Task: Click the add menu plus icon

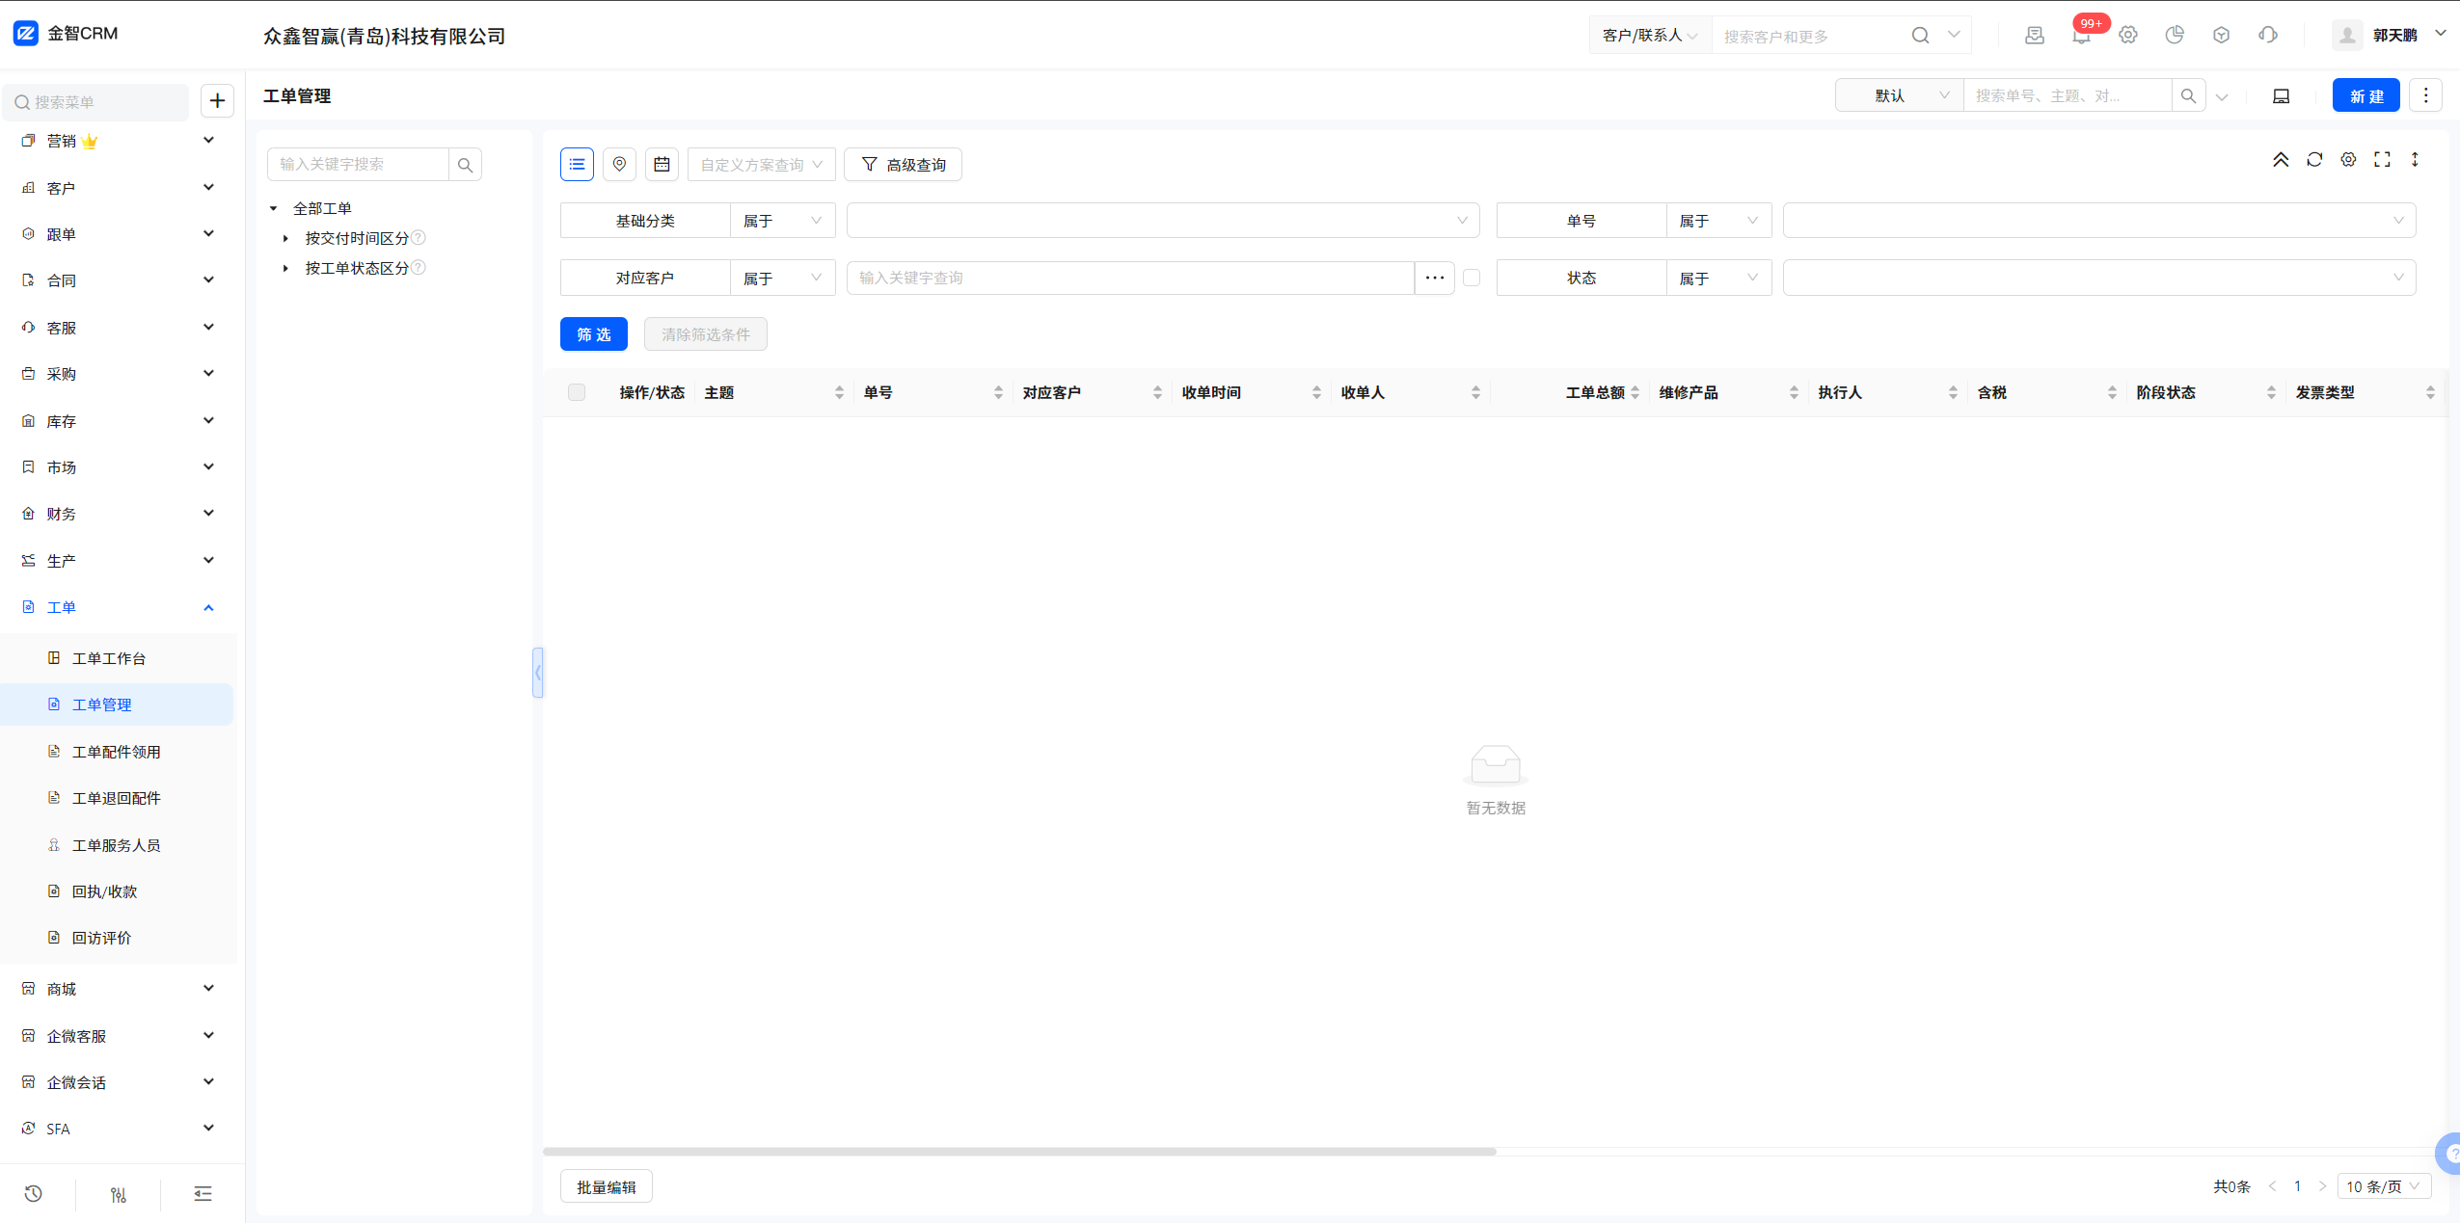Action: pos(217,101)
